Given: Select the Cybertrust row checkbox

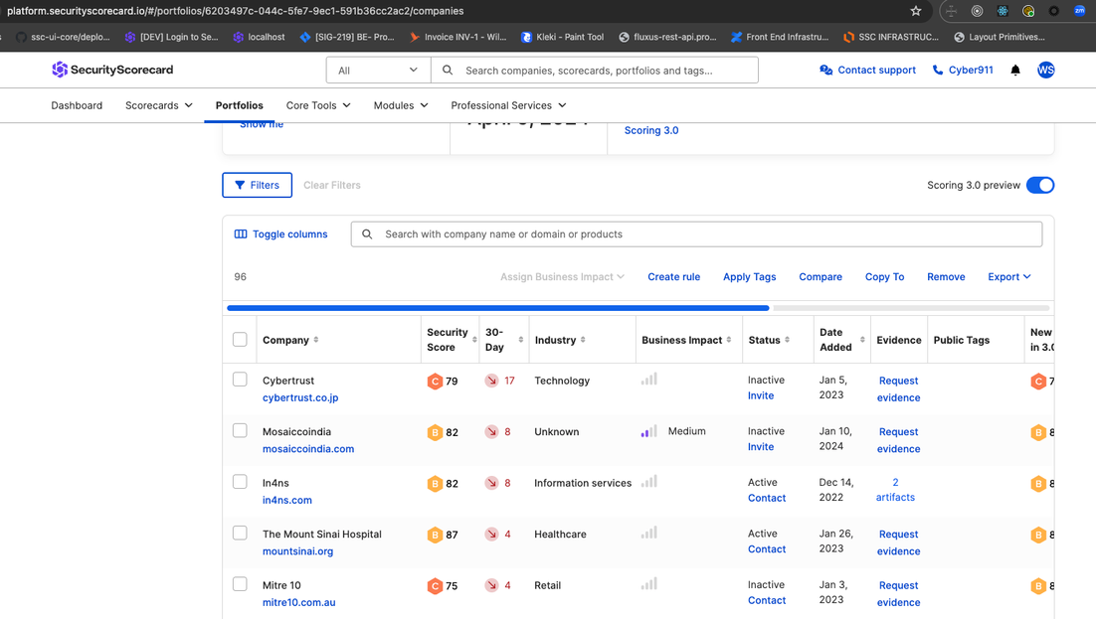Looking at the screenshot, I should point(240,380).
